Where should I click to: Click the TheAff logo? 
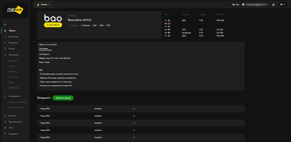(x=15, y=10)
